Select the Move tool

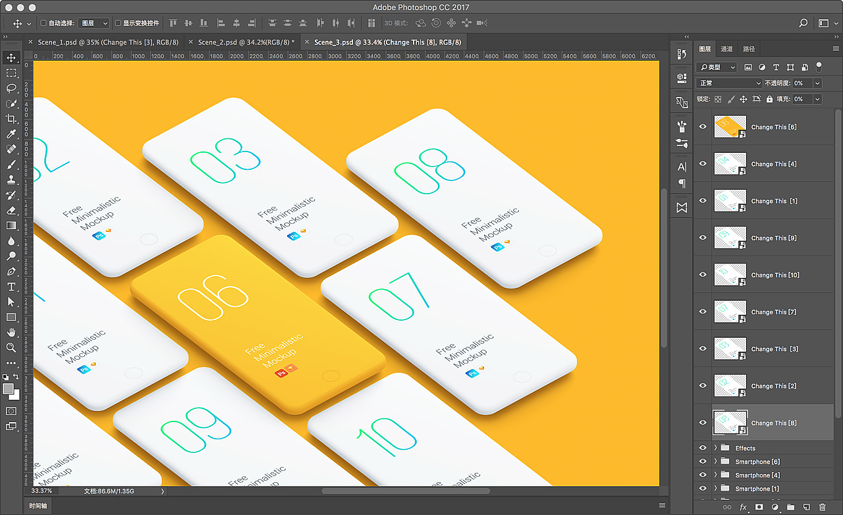[x=11, y=58]
